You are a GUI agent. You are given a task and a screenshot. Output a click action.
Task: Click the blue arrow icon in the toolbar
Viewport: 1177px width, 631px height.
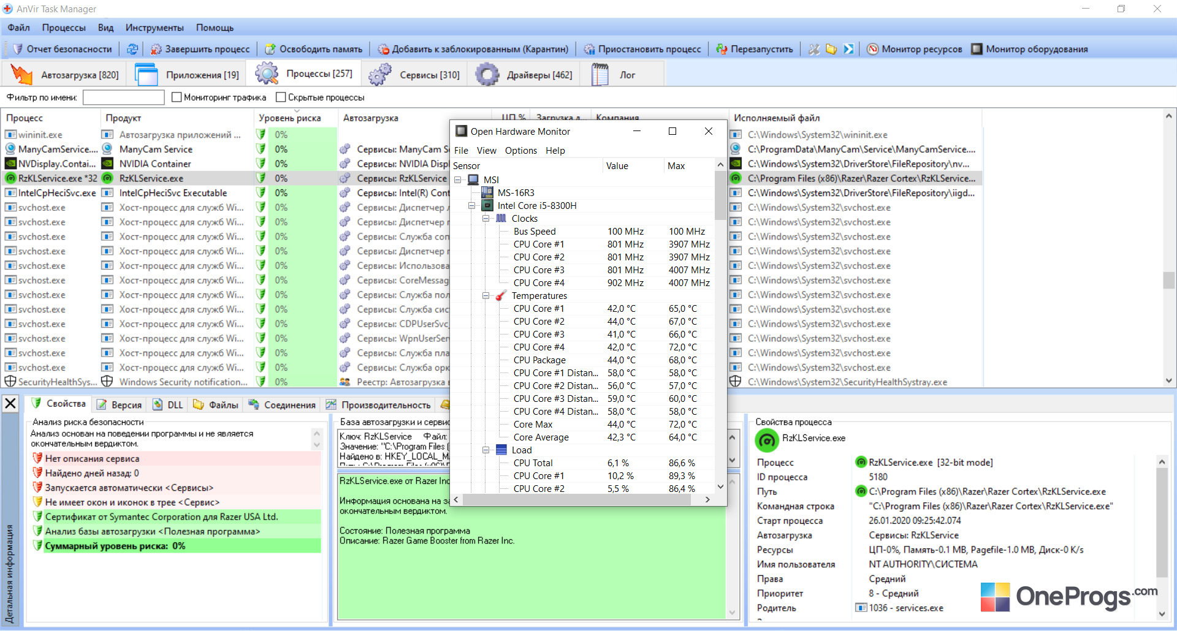point(848,49)
